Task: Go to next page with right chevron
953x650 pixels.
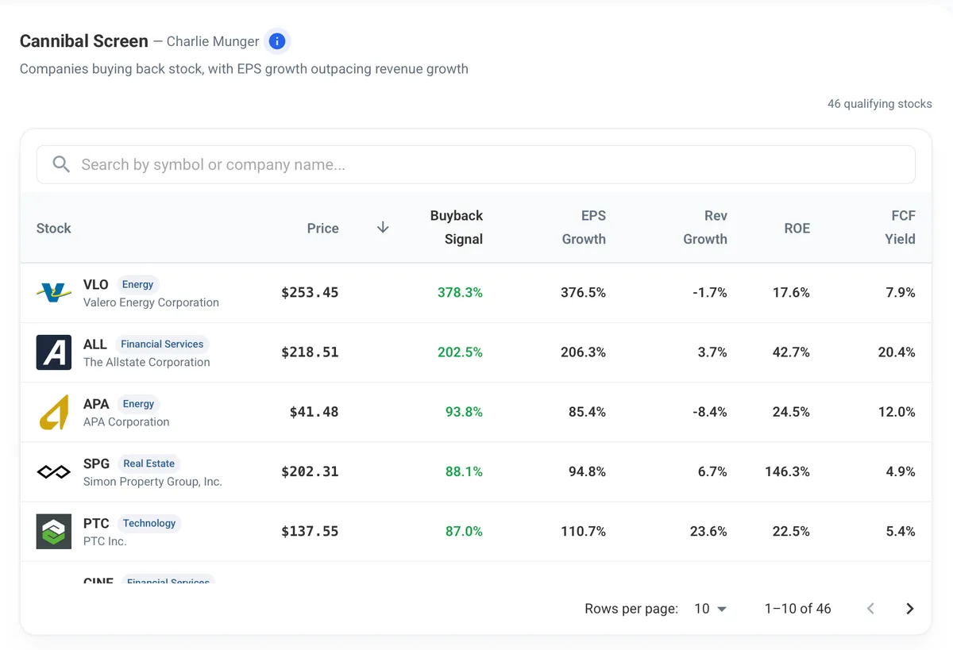Action: coord(910,609)
